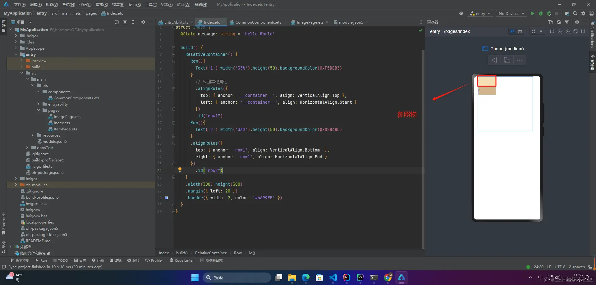
Task: Toggle the Notifications side panel
Action: pyautogui.click(x=593, y=34)
